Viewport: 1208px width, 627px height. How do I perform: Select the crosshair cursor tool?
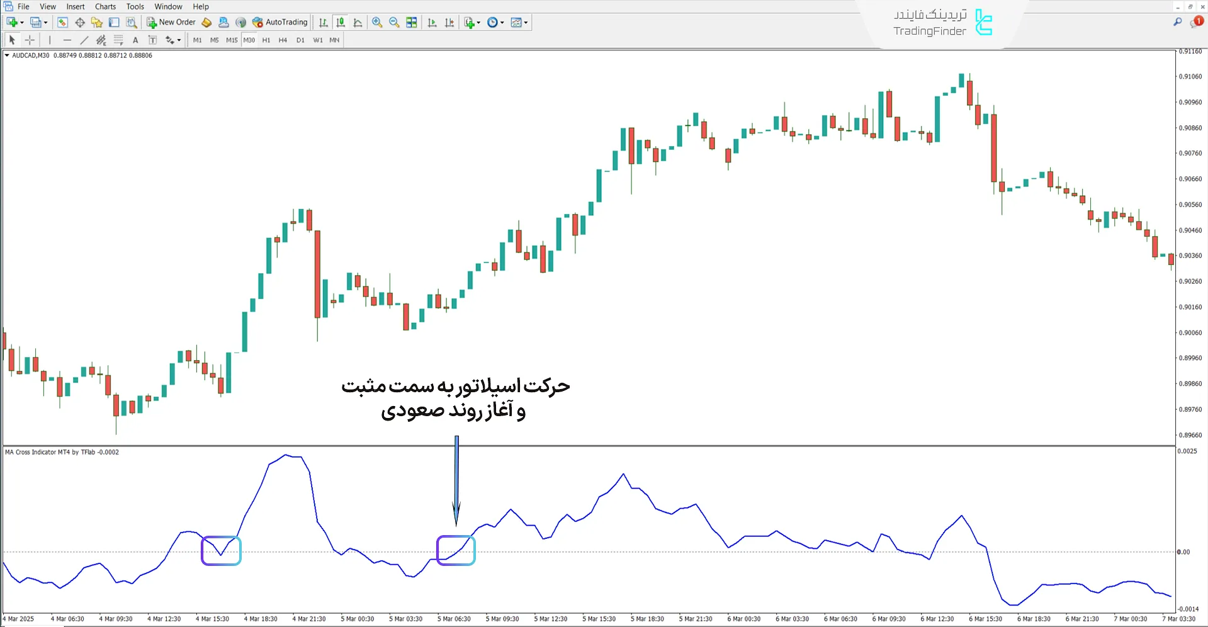(x=30, y=40)
